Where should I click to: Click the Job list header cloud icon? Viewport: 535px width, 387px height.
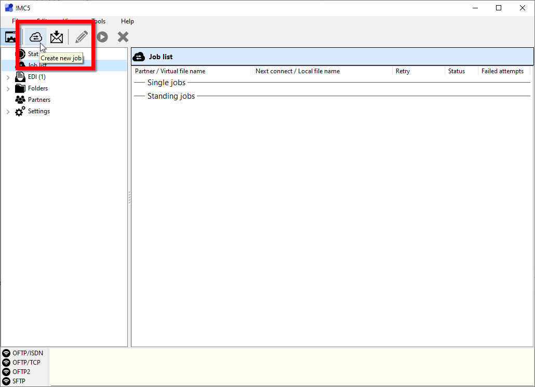click(x=139, y=57)
